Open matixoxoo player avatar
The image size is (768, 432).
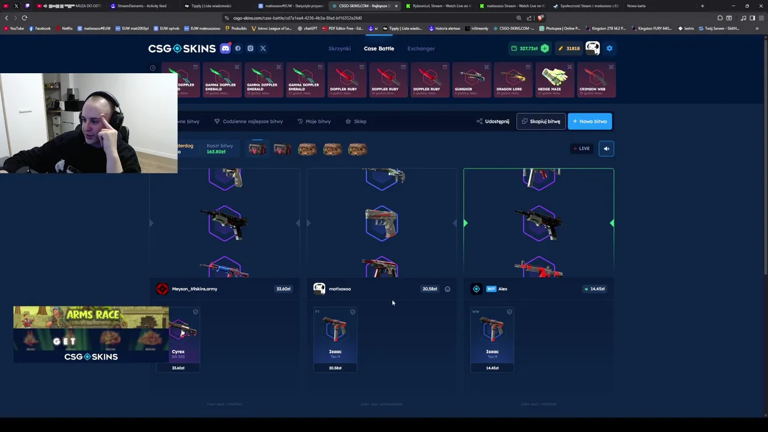pyautogui.click(x=319, y=289)
